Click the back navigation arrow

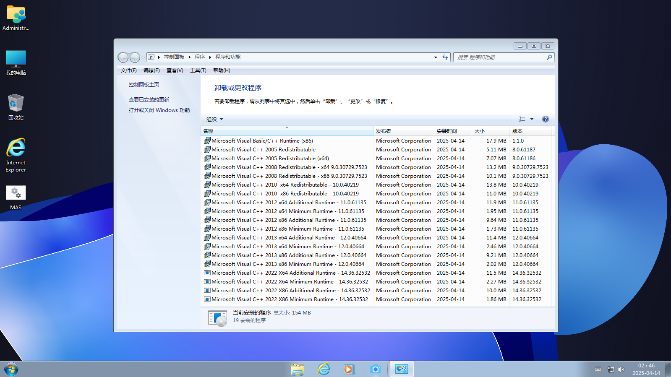coord(123,57)
